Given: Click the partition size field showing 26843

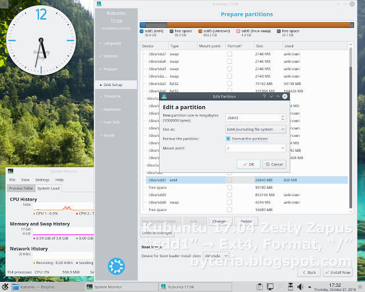Looking at the screenshot, I should (253, 118).
